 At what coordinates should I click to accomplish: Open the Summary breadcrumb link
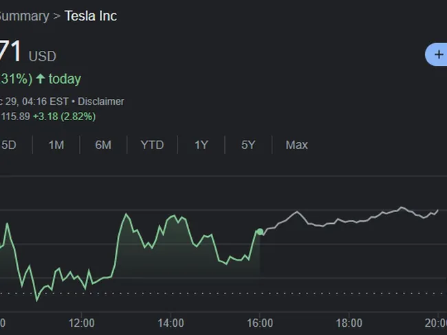pos(23,16)
